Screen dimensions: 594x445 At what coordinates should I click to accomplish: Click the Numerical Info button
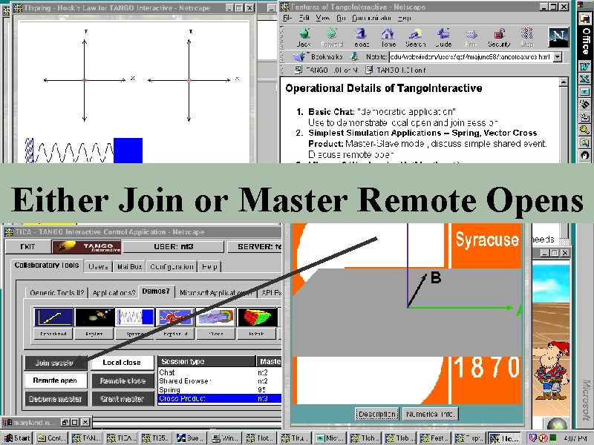click(x=430, y=414)
